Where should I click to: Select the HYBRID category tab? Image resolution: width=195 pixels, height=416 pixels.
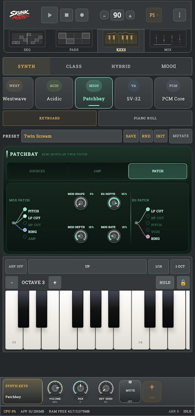pos(121,66)
